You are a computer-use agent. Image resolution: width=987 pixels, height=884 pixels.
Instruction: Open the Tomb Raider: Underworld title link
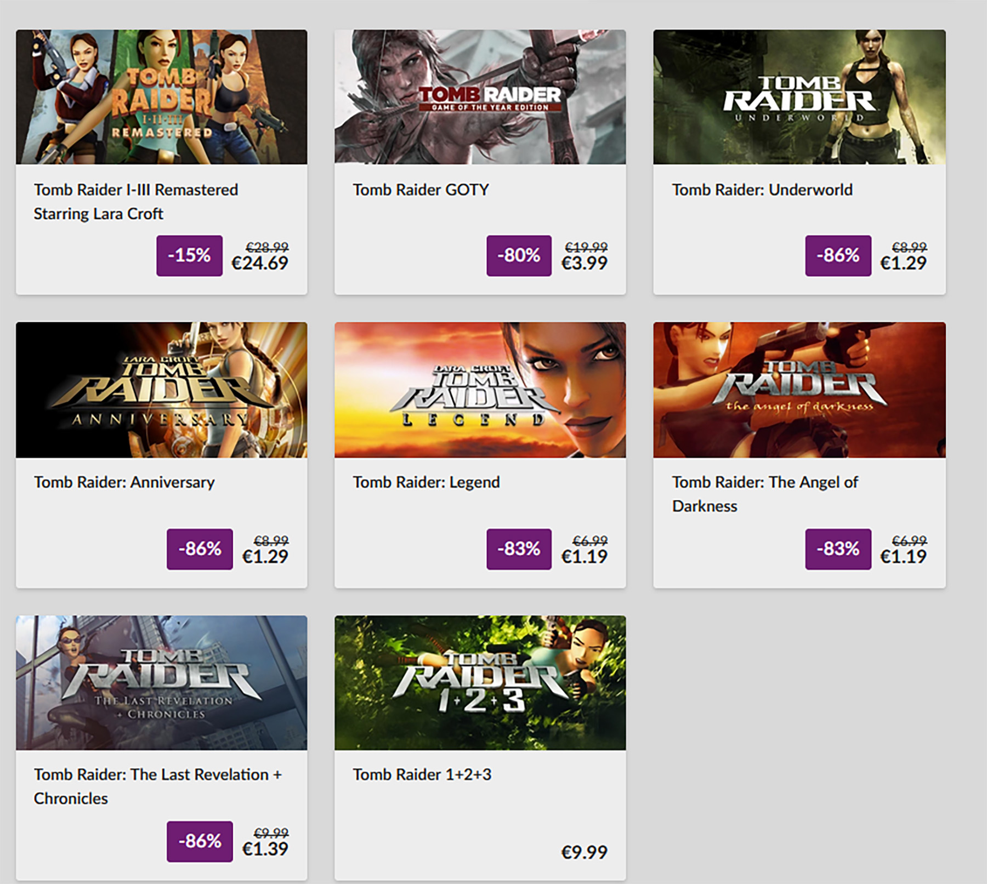(x=762, y=190)
